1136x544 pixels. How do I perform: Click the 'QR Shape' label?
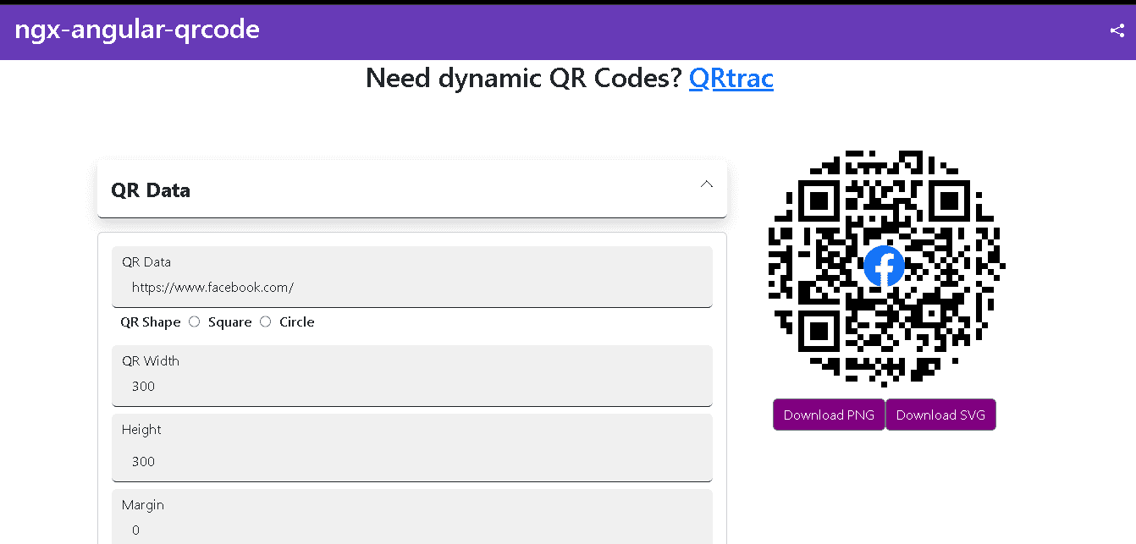point(151,322)
